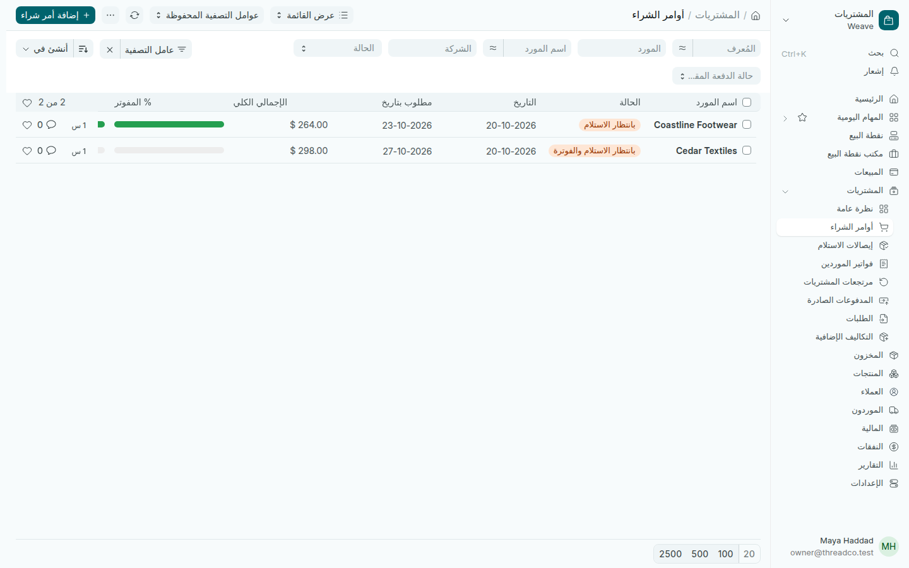
Task: Click the الشركة filter input field
Action: point(432,48)
